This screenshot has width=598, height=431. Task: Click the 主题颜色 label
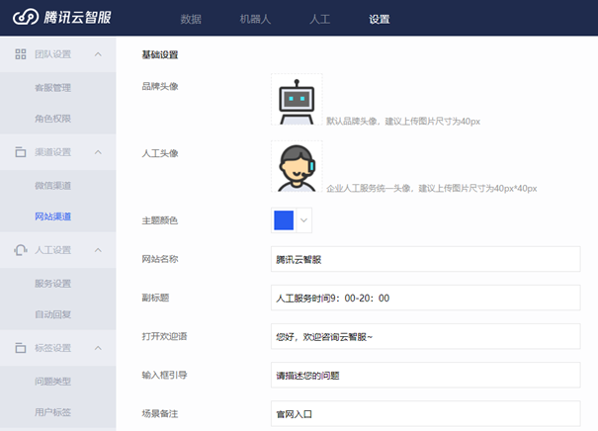[160, 220]
